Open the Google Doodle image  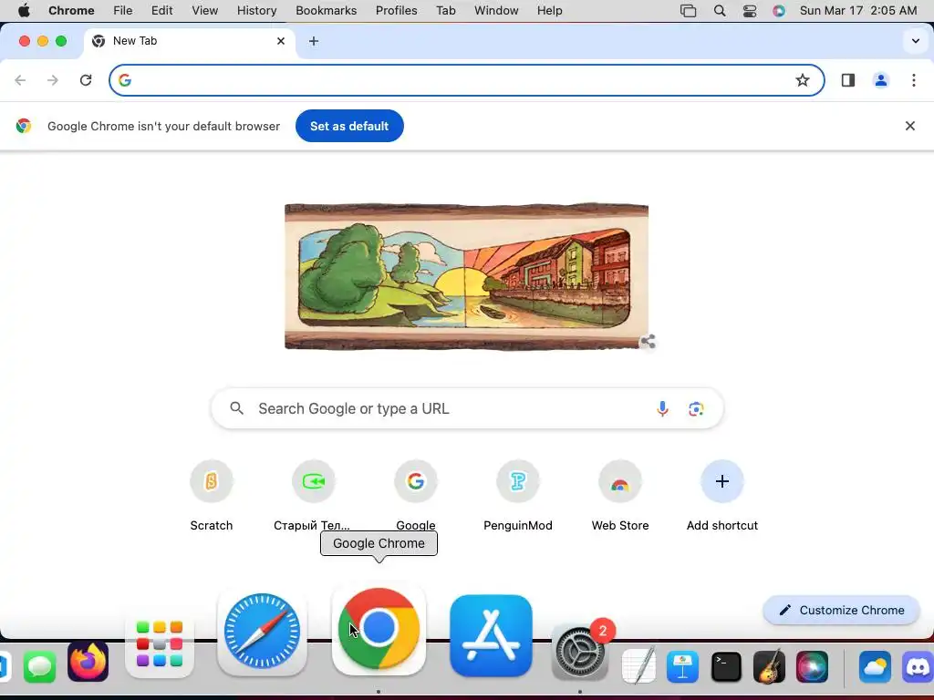tap(466, 277)
